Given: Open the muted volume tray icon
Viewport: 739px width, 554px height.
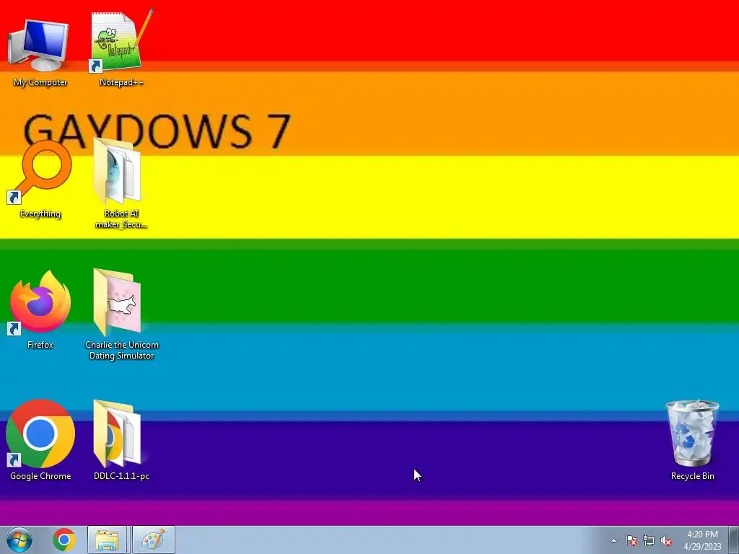Looking at the screenshot, I should [x=666, y=541].
